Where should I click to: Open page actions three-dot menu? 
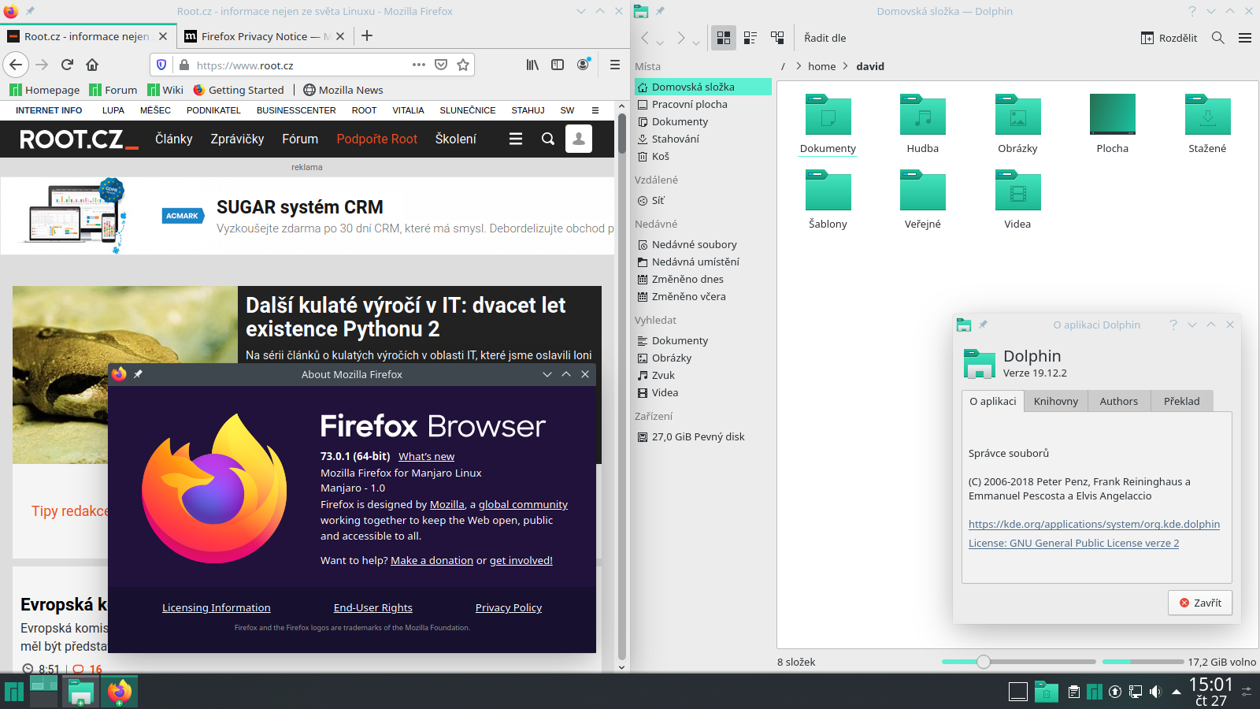[x=419, y=65]
